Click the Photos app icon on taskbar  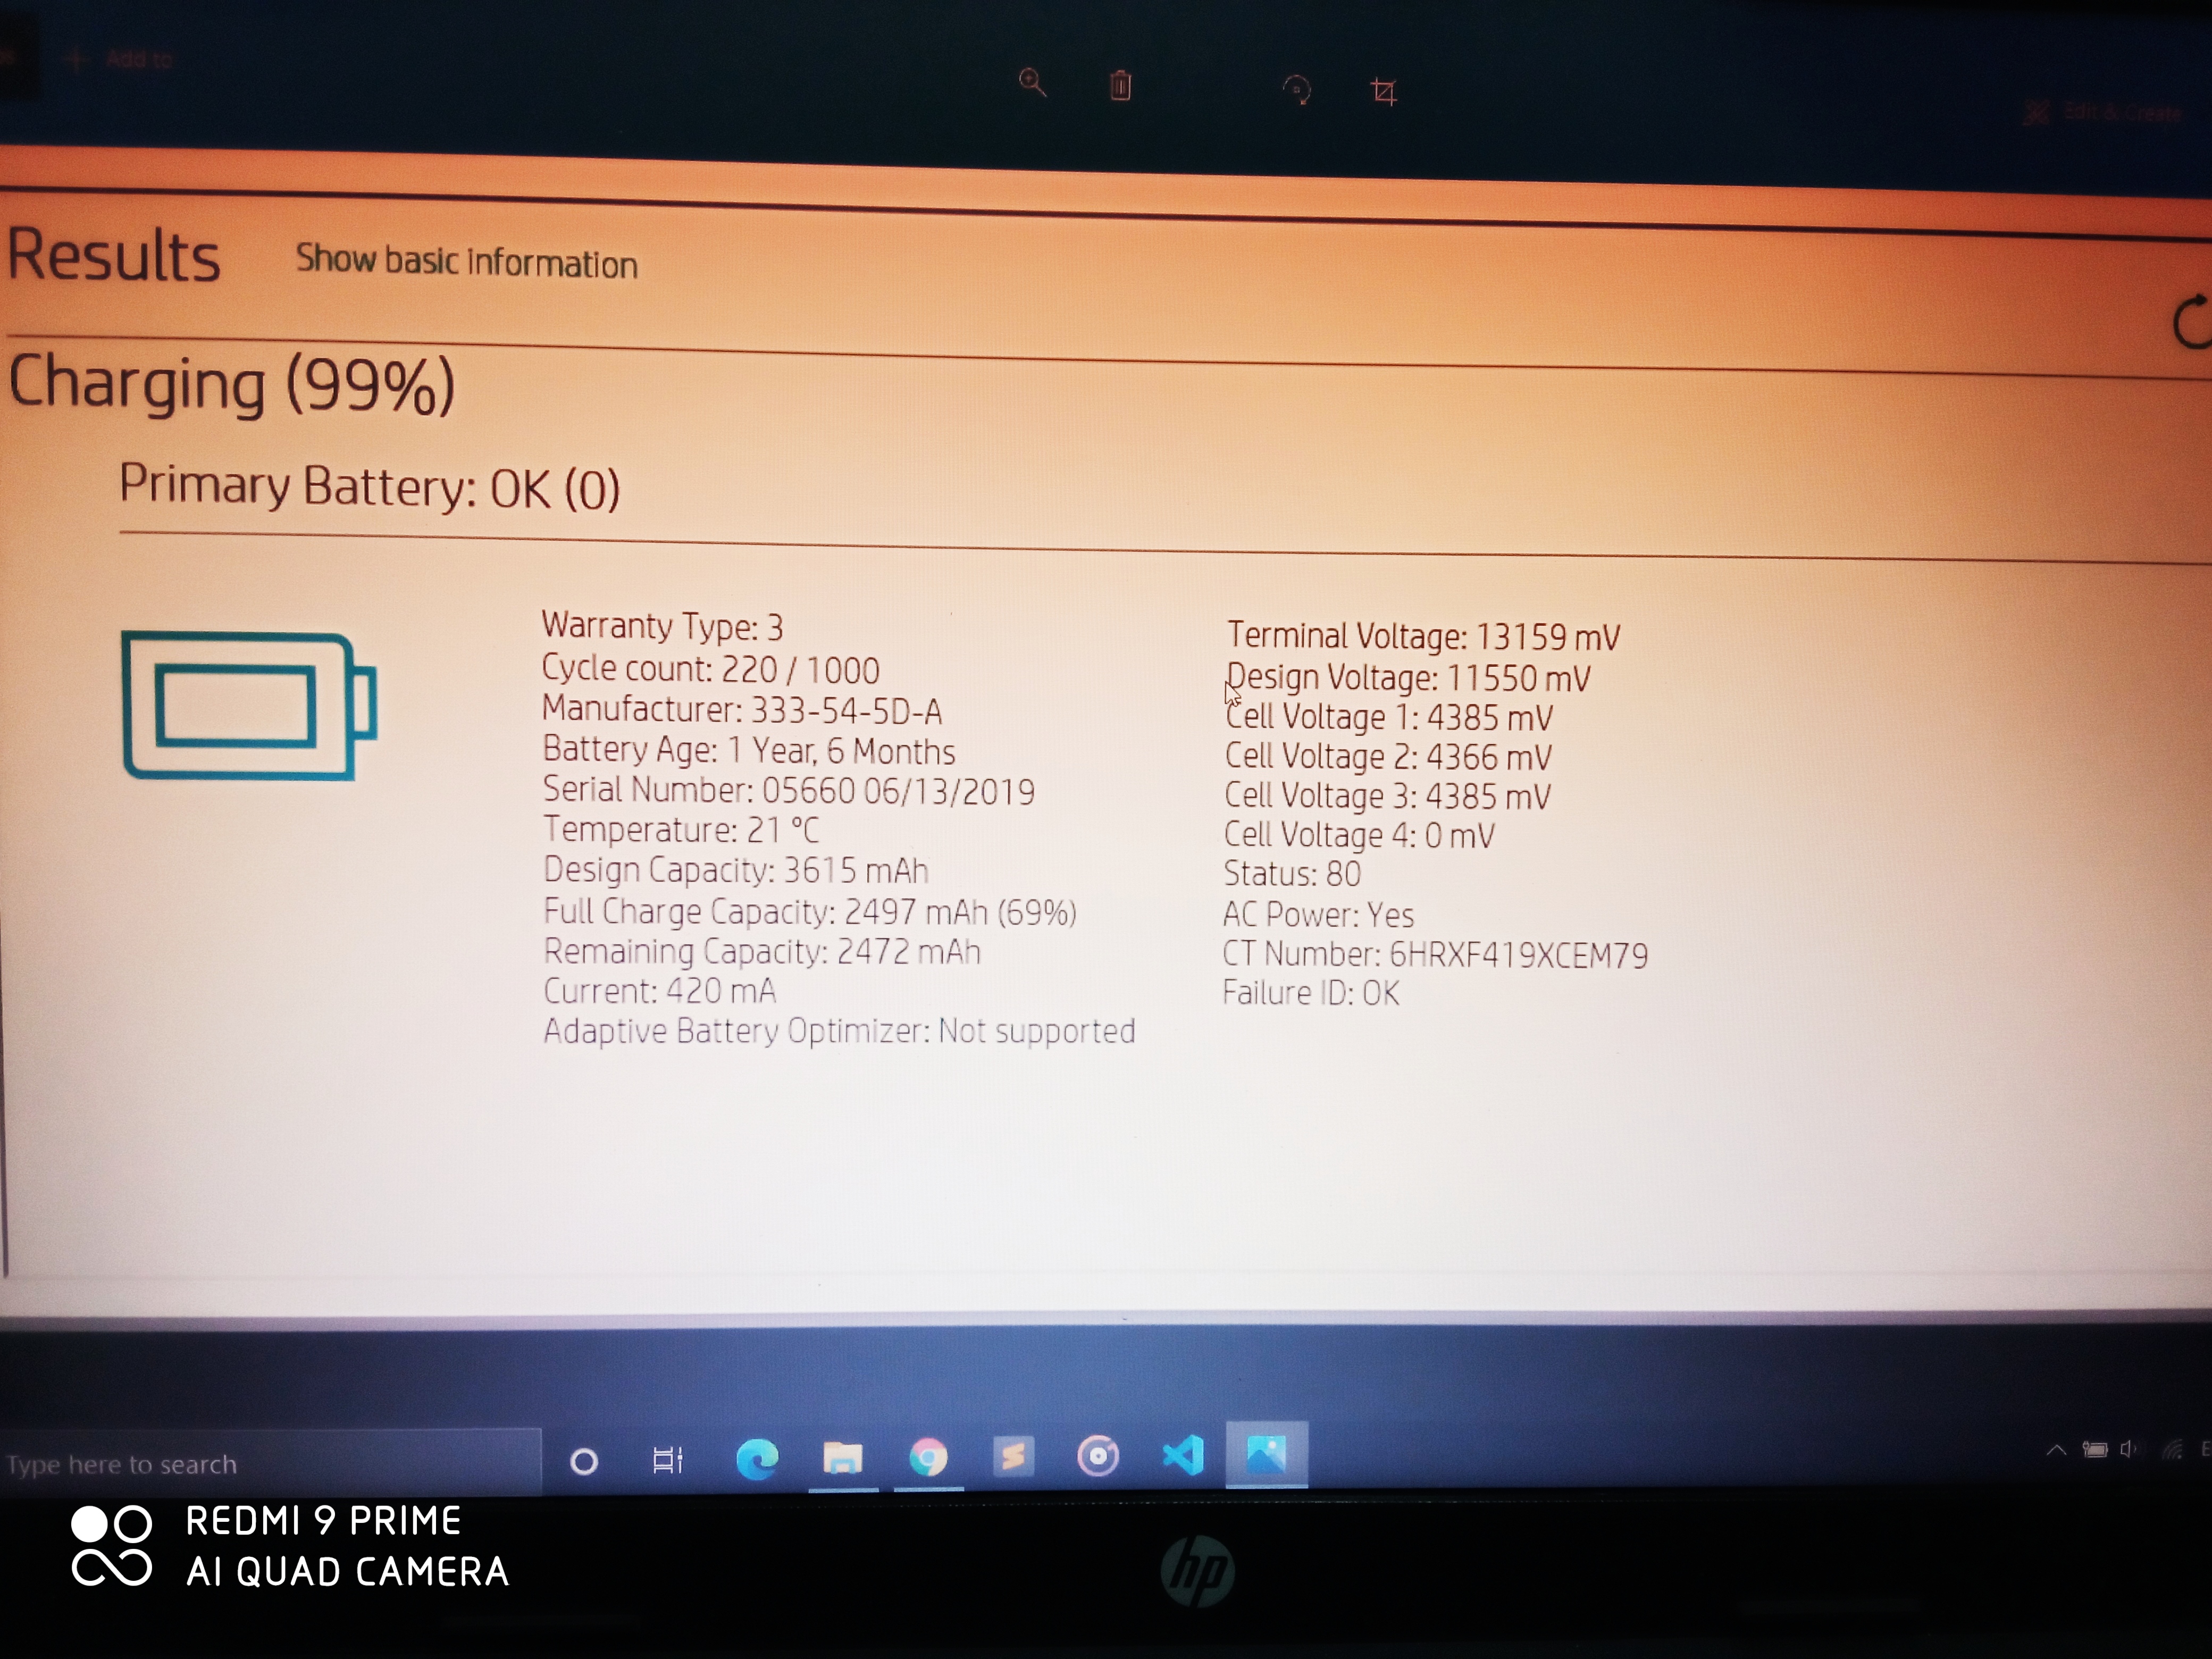(1266, 1454)
